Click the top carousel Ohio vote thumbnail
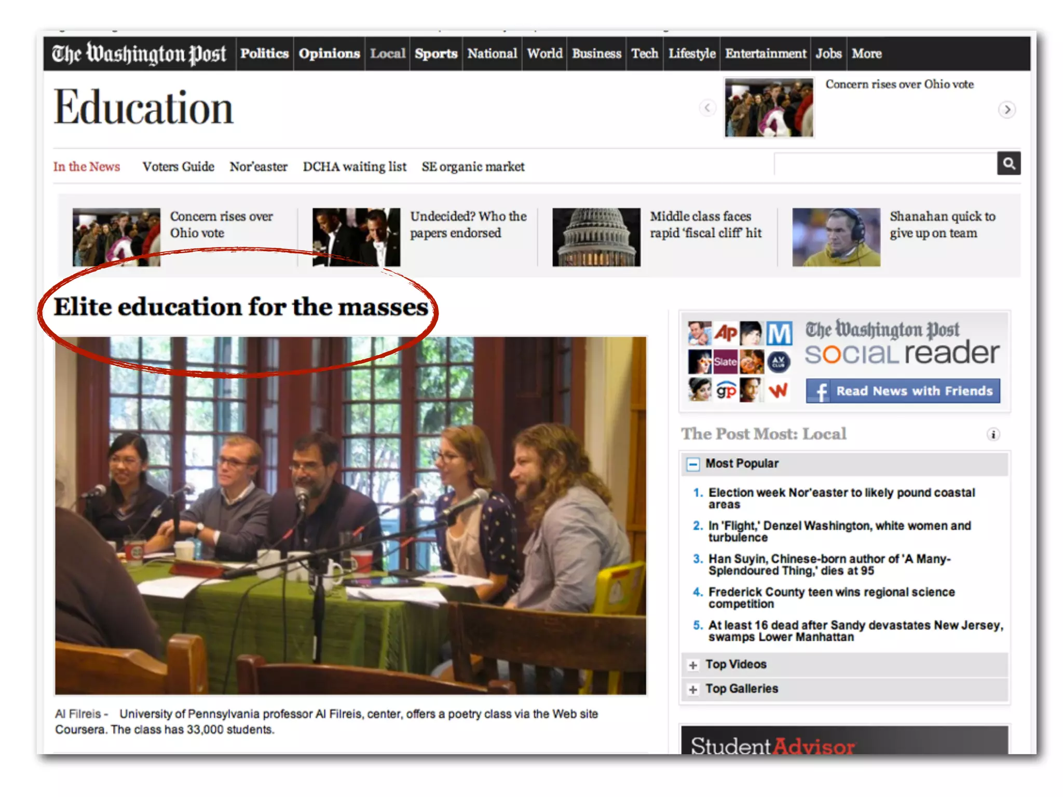This screenshot has width=1063, height=797. [x=769, y=107]
